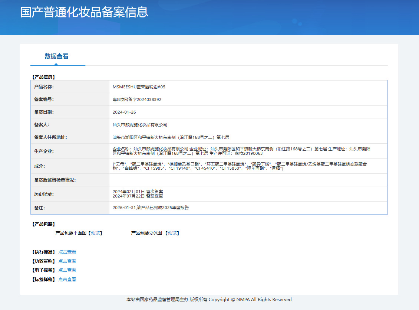Click history entry 2024年07月22日 备案变更
419x310 pixels.
(x=138, y=196)
